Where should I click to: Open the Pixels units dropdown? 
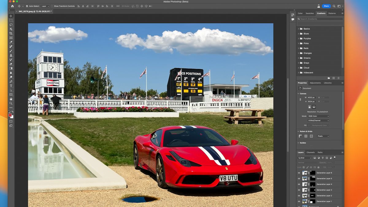click(323, 136)
